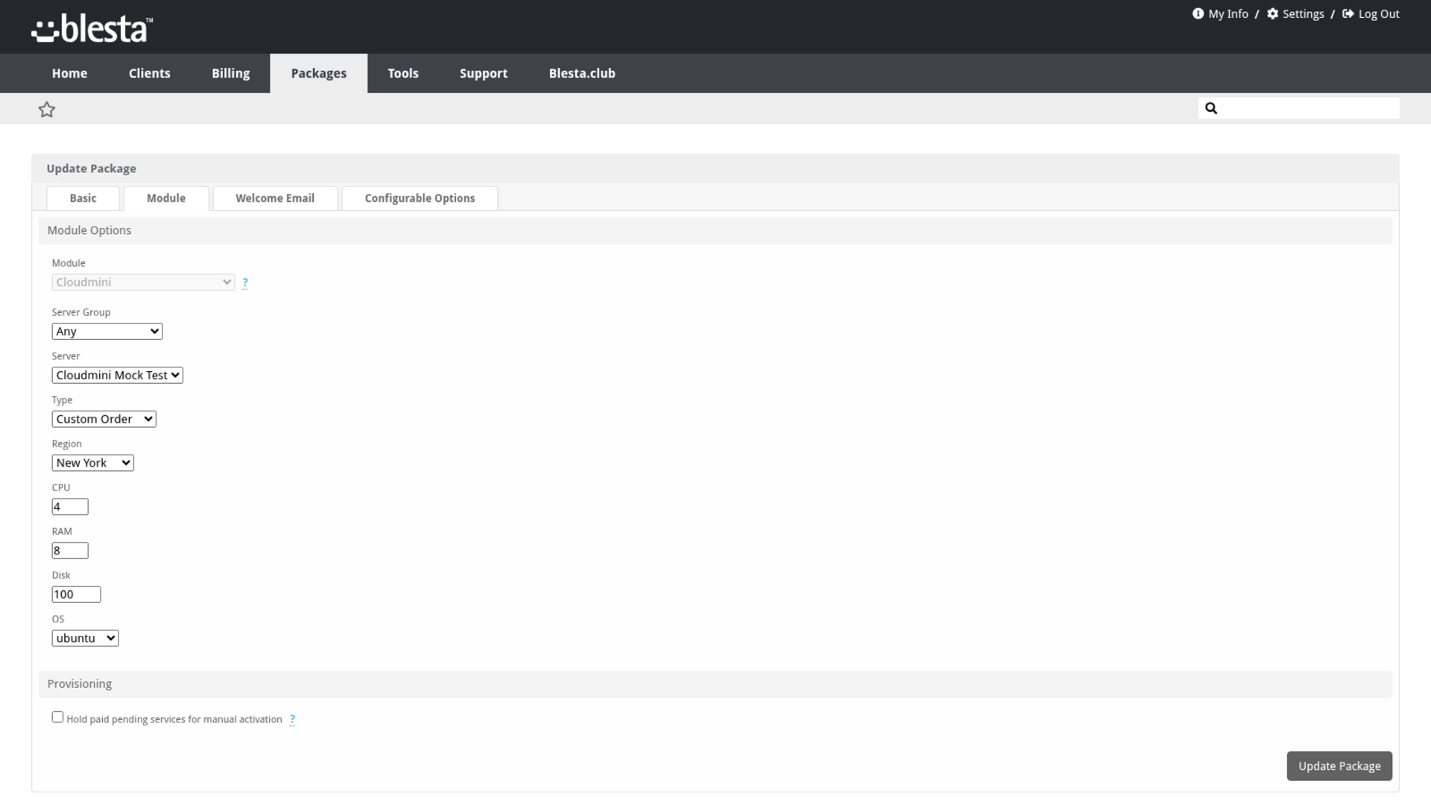Open the Tools menu
Screen dimensions: 1431x805
(403, 73)
